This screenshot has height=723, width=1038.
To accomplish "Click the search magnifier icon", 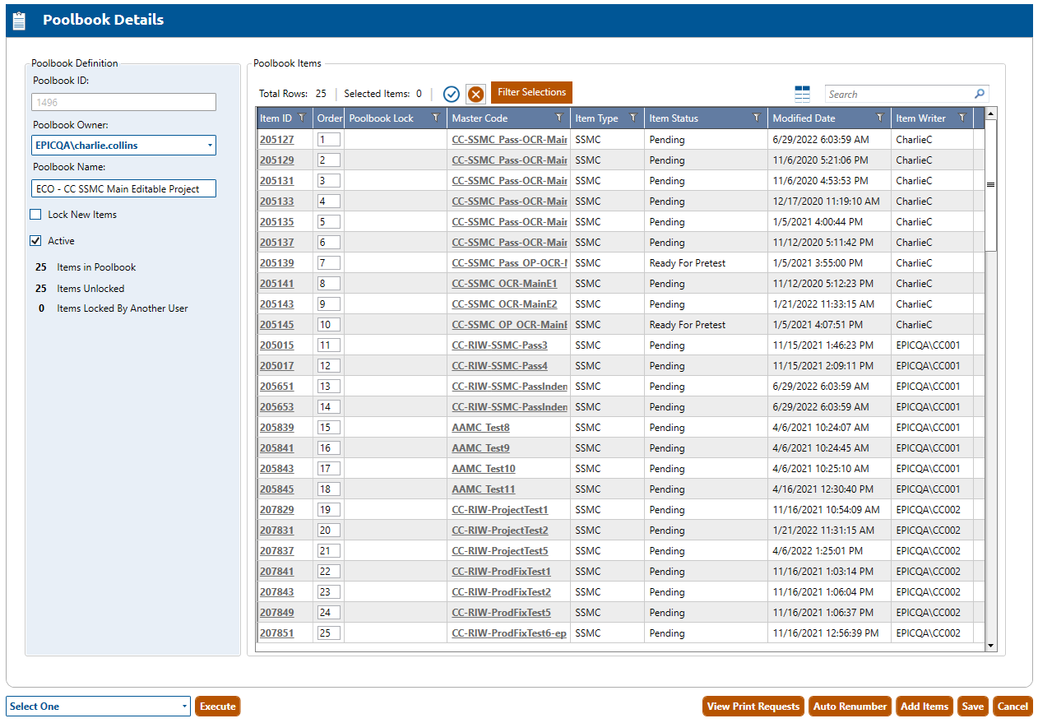I will click(979, 94).
